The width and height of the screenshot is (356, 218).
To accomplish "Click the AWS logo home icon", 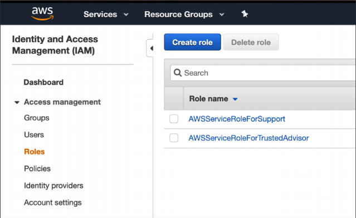I will (x=42, y=13).
